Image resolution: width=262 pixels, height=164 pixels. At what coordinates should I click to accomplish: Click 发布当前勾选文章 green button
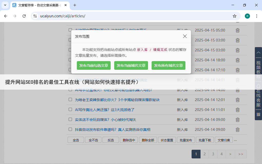pyautogui.click(x=94, y=65)
